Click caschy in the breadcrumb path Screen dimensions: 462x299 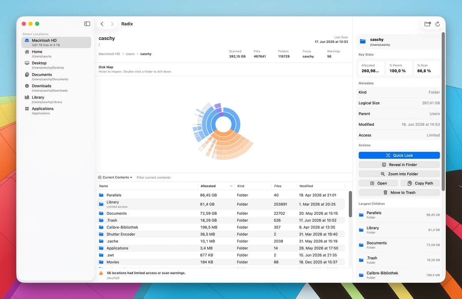click(146, 54)
